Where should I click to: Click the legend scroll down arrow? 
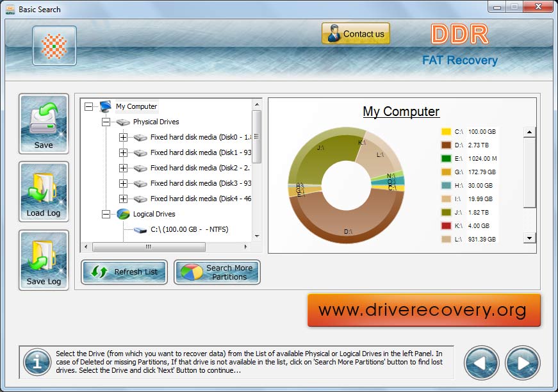click(x=530, y=238)
